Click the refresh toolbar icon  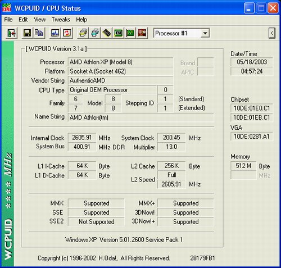pyautogui.click(x=67, y=33)
